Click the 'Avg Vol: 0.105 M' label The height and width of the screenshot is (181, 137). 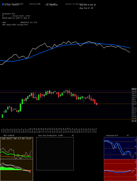click(x=87, y=5)
